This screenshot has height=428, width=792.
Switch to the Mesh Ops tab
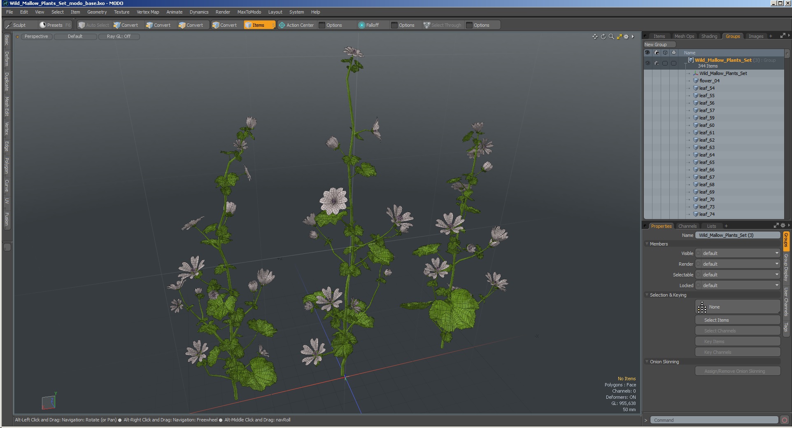(684, 36)
